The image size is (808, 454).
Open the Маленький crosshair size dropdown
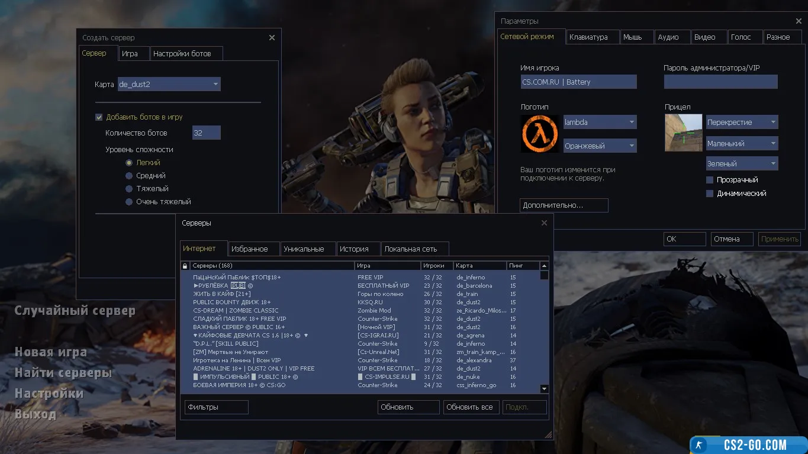point(742,144)
